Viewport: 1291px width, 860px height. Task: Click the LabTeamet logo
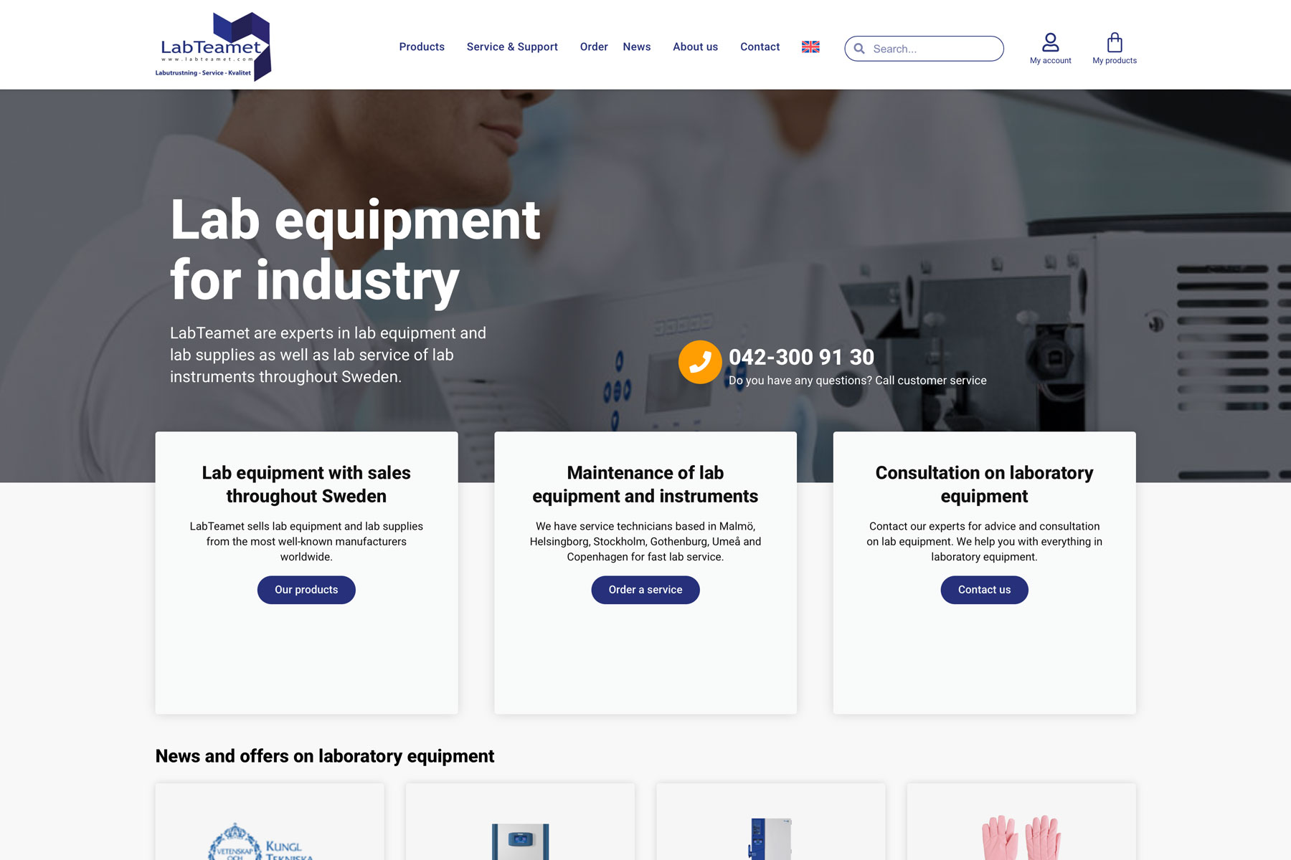point(213,47)
